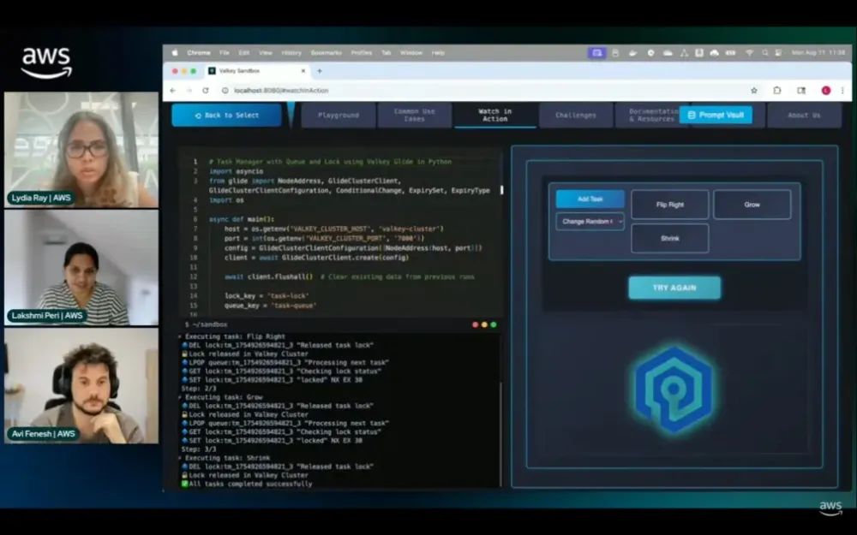Click the 'Step: 2/3' terminal line
857x535 pixels.
pyautogui.click(x=199, y=389)
